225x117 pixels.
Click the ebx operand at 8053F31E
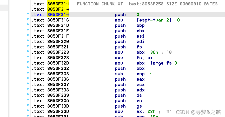[141, 31]
